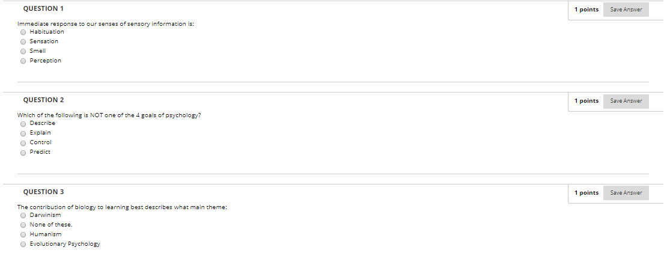This screenshot has height=265, width=670.
Task: Select the Humanism radio option
Action: tap(23, 234)
